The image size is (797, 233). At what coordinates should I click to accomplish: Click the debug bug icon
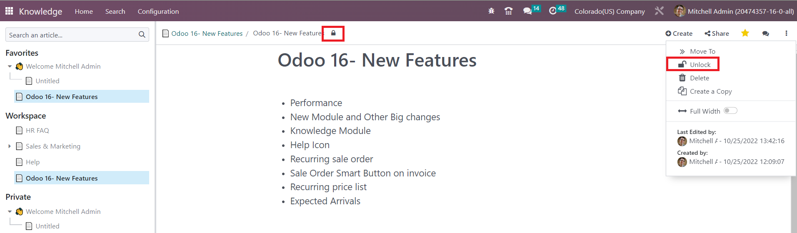point(491,11)
